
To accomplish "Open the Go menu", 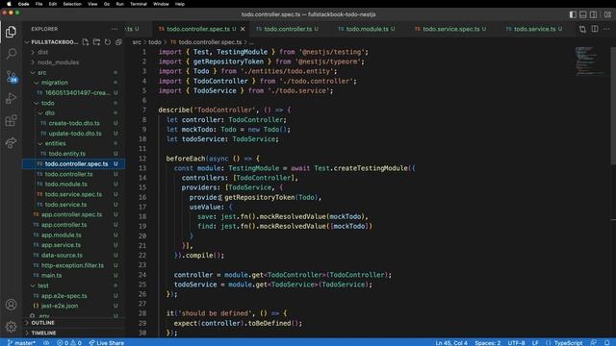I will [107, 4].
